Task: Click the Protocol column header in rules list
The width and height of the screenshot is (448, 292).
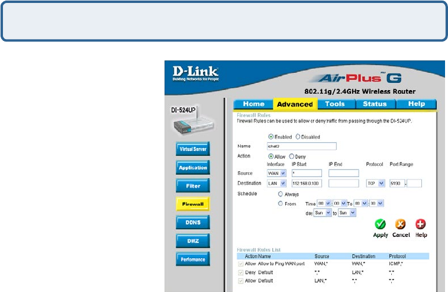Action: coord(397,256)
